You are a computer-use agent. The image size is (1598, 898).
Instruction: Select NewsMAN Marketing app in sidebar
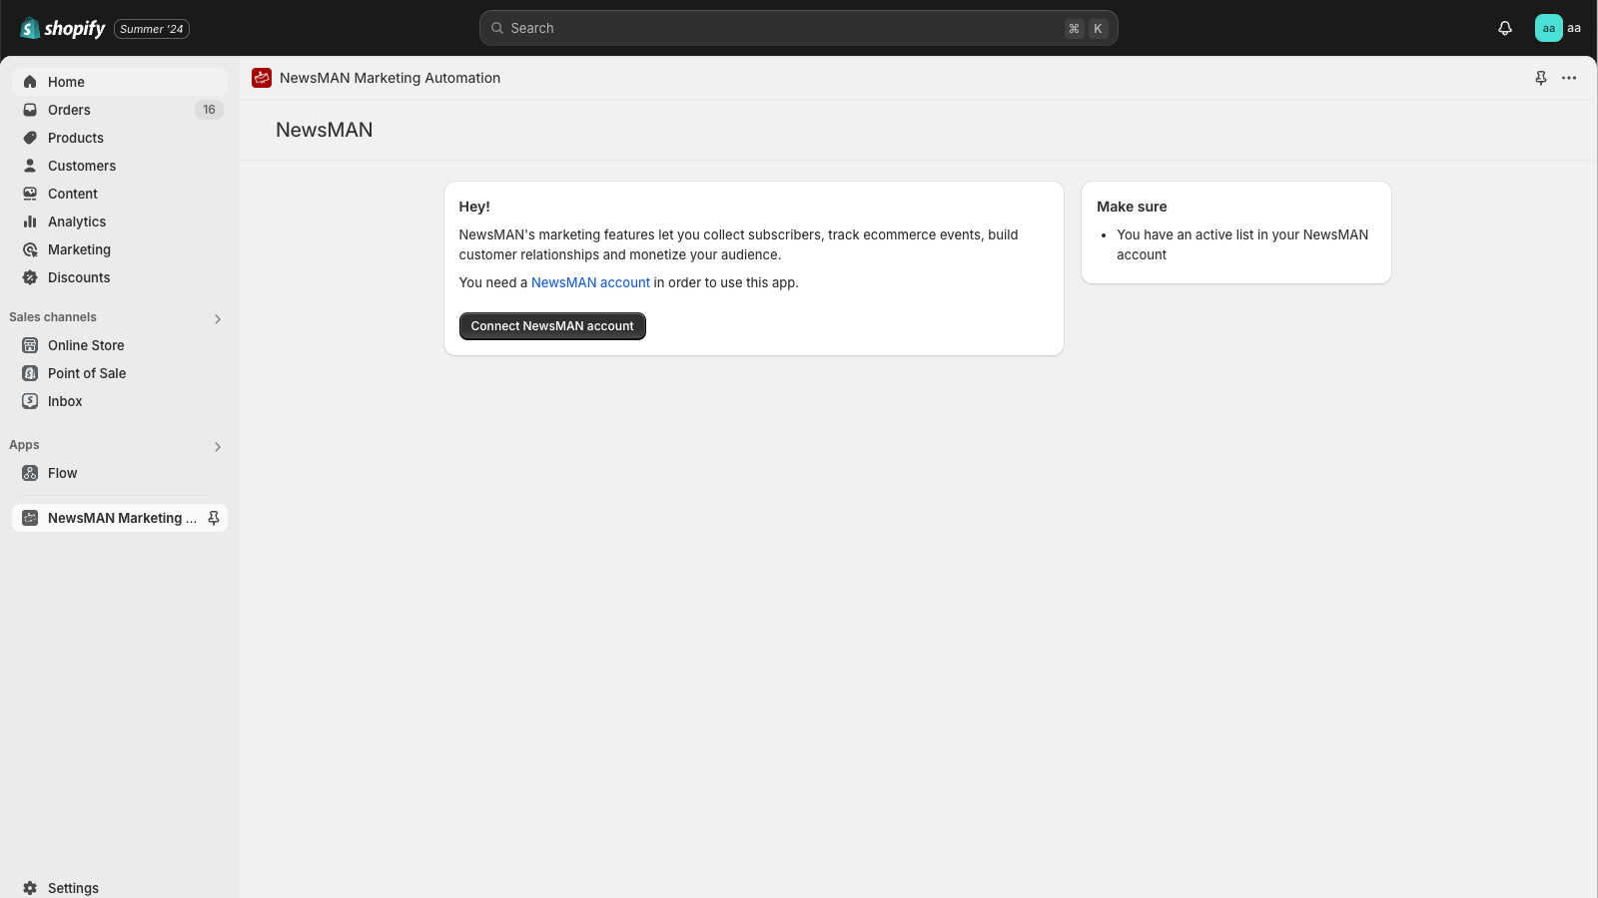pyautogui.click(x=120, y=518)
